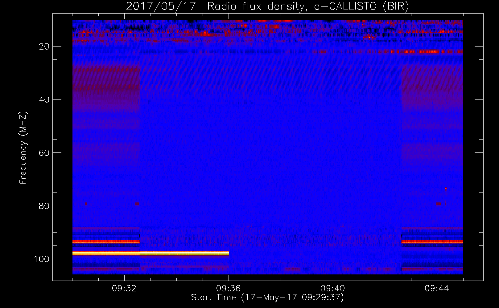
Task: Click the "09:32" time tick label
Action: pyautogui.click(x=124, y=289)
